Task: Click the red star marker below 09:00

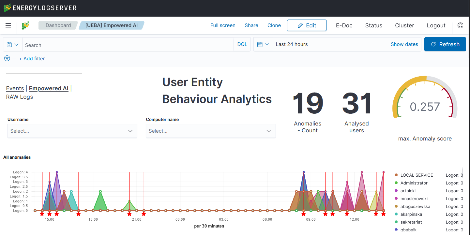Action: coord(304,214)
